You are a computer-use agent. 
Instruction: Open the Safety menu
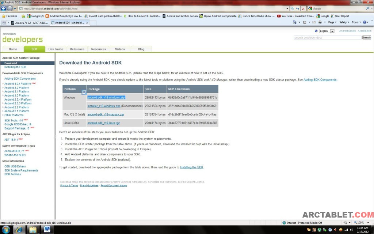pos(344,22)
